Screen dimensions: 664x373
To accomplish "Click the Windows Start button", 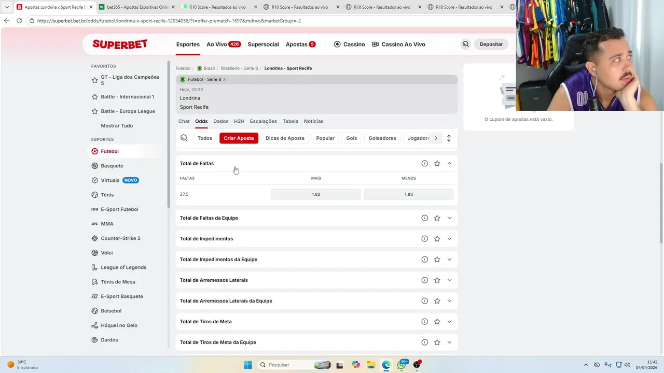I will [248, 365].
